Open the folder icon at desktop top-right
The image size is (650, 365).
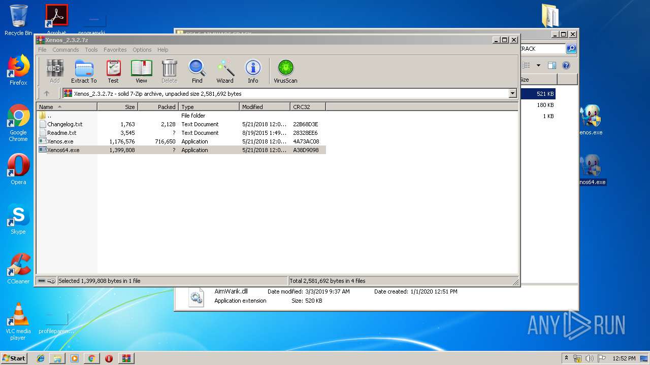[x=550, y=15]
